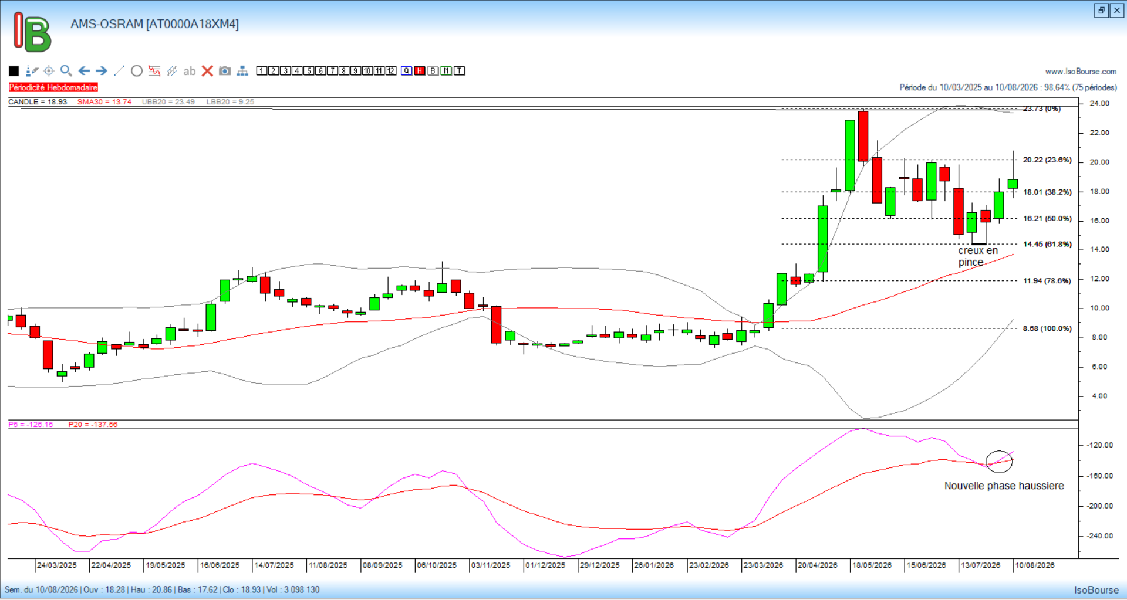Click numbered toolbar button 12

click(391, 71)
